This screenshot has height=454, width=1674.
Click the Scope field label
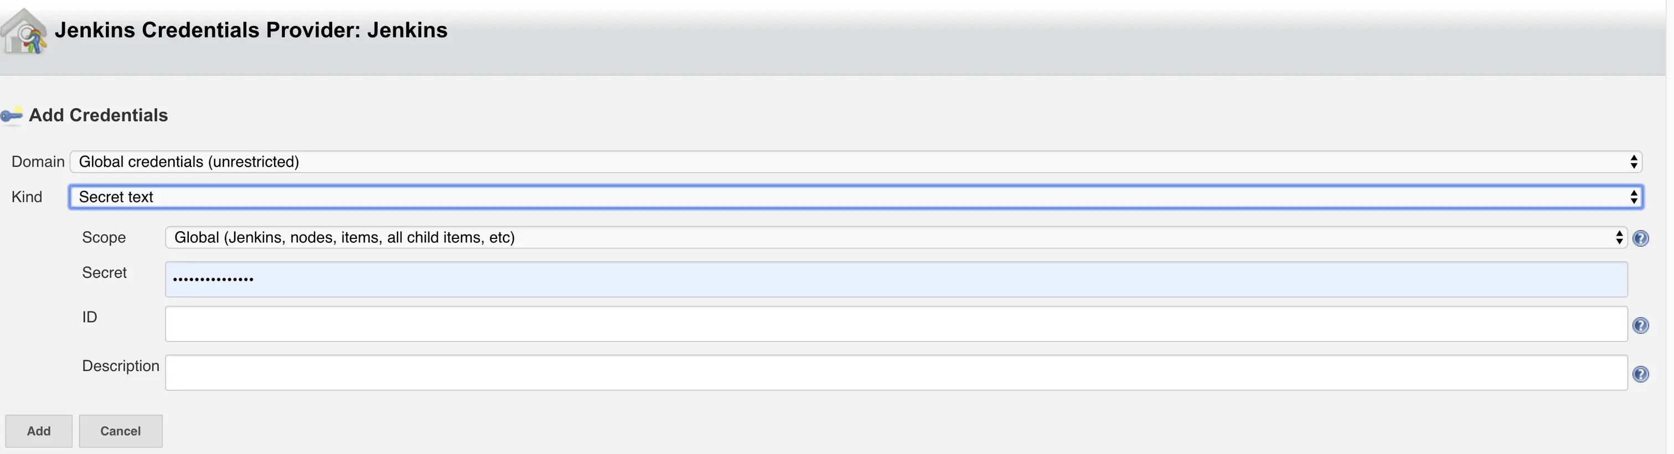[x=104, y=238]
